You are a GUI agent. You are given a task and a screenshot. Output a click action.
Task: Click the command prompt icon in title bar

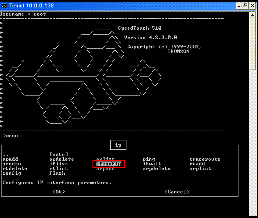click(4, 6)
